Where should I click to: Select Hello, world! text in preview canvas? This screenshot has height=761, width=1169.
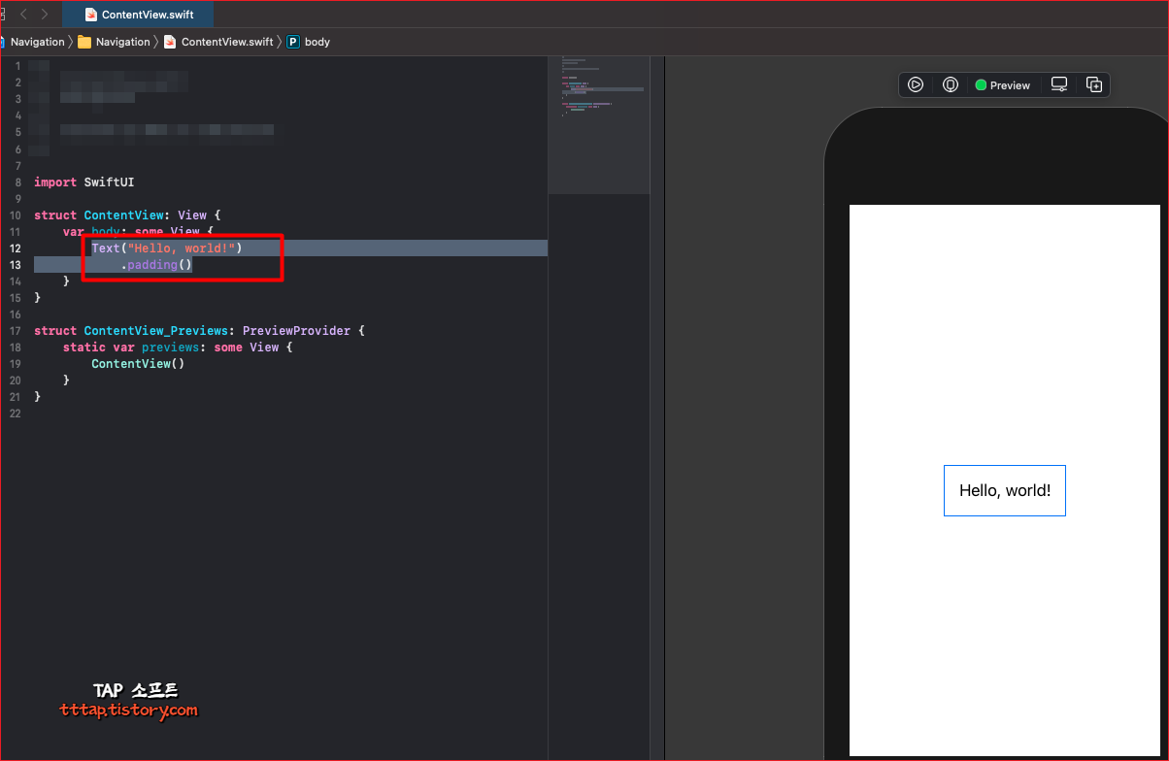pos(1005,490)
